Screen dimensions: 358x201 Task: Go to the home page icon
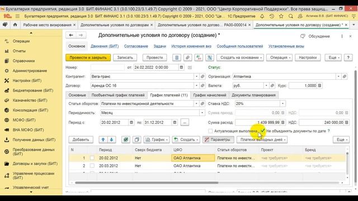pyautogui.click(x=15, y=25)
